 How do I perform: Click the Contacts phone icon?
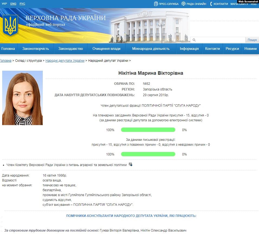(211, 4)
